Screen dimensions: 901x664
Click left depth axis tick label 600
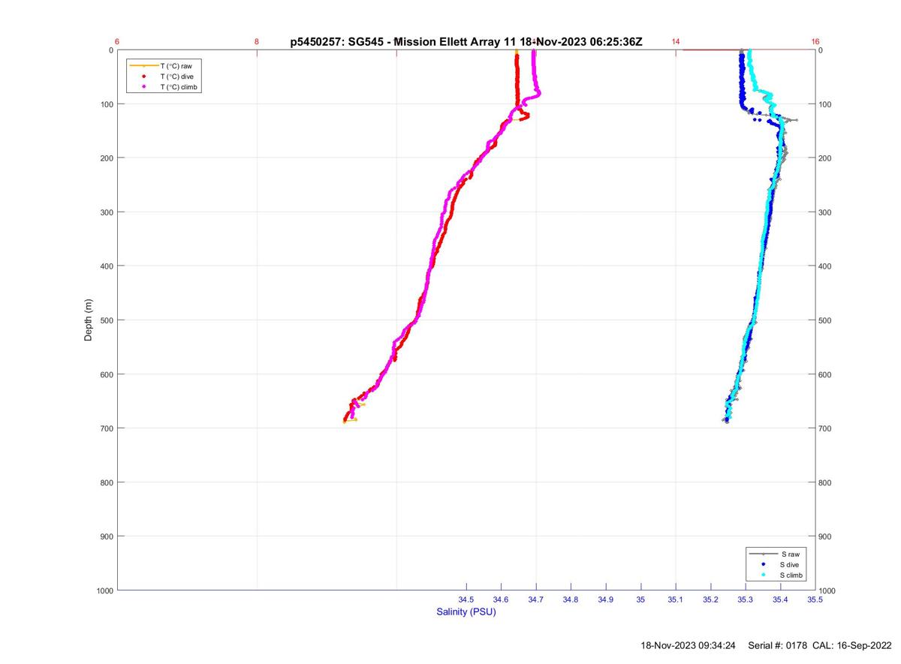click(106, 374)
